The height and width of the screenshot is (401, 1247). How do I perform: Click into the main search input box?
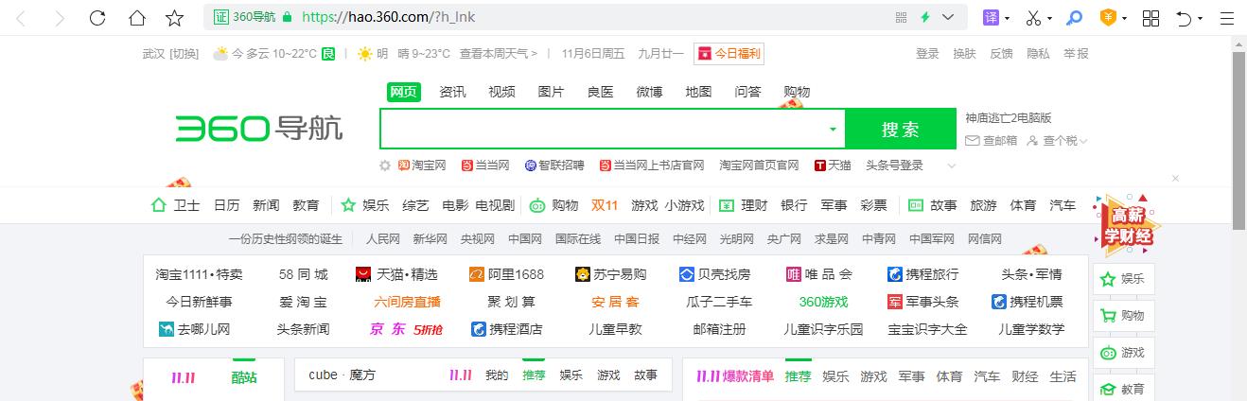pos(602,129)
